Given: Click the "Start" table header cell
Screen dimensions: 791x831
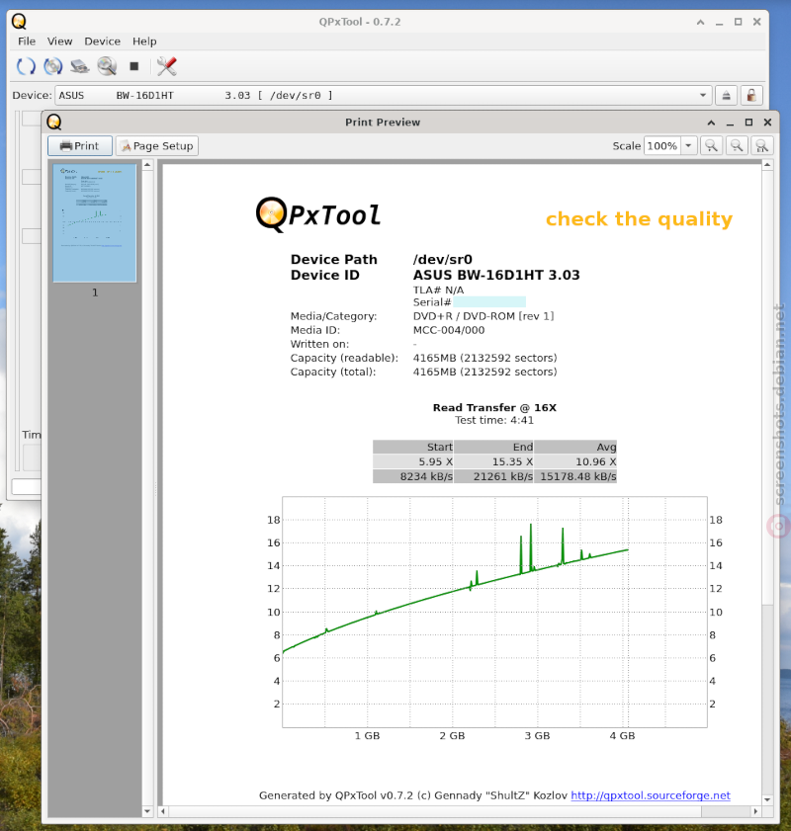Looking at the screenshot, I should pos(413,447).
